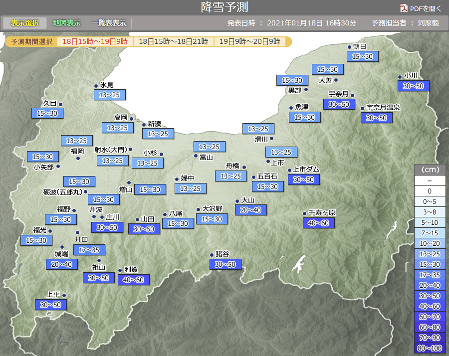The height and width of the screenshot is (356, 449).
Task: Click the 小川 snowfall value 30～50
Action: point(413,86)
